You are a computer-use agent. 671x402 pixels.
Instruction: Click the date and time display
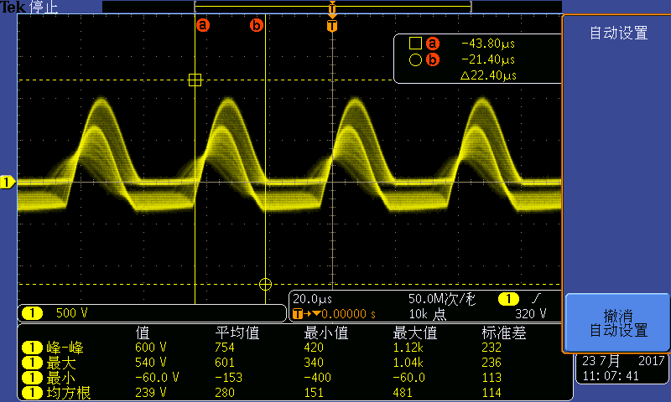(622, 368)
